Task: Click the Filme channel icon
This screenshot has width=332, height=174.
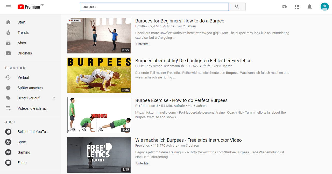Action: 8,163
